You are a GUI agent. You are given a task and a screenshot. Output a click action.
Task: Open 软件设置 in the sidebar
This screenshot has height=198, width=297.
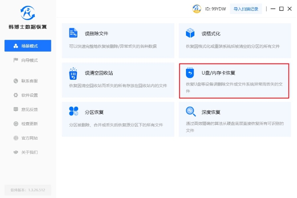tap(28, 95)
